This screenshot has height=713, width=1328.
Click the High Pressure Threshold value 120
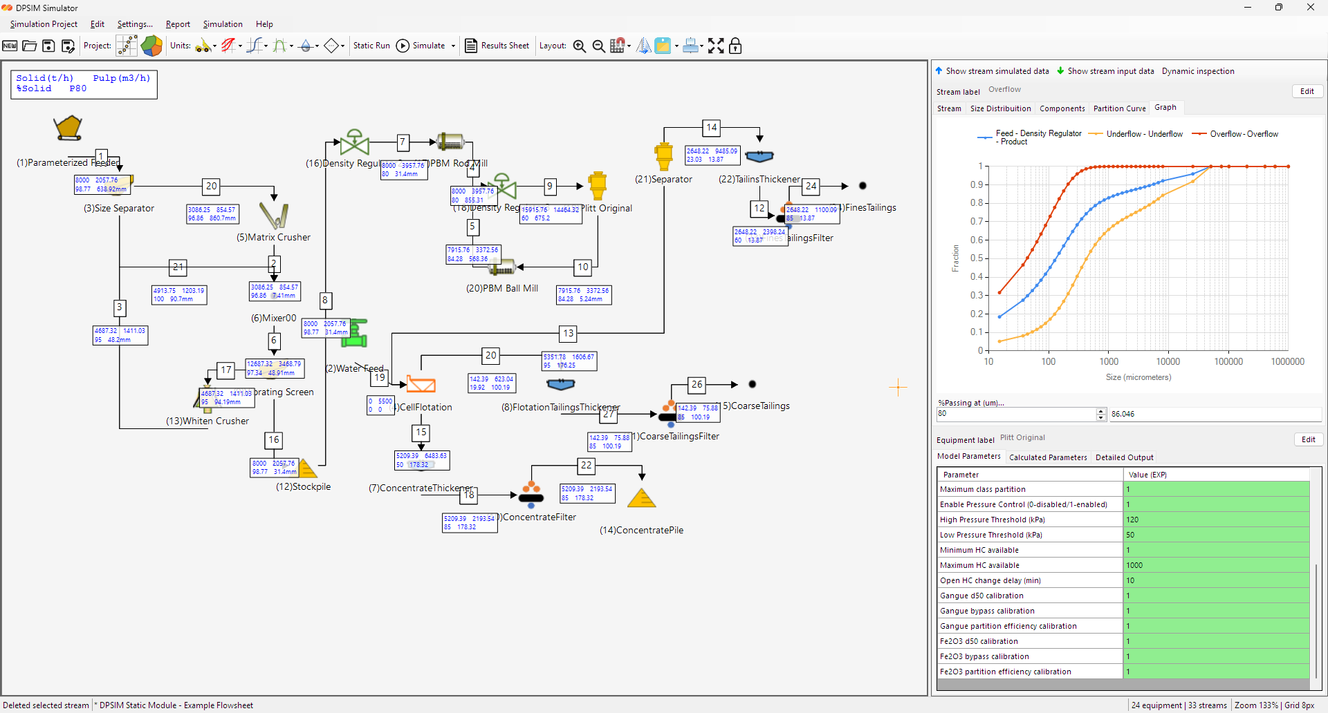[x=1217, y=520]
